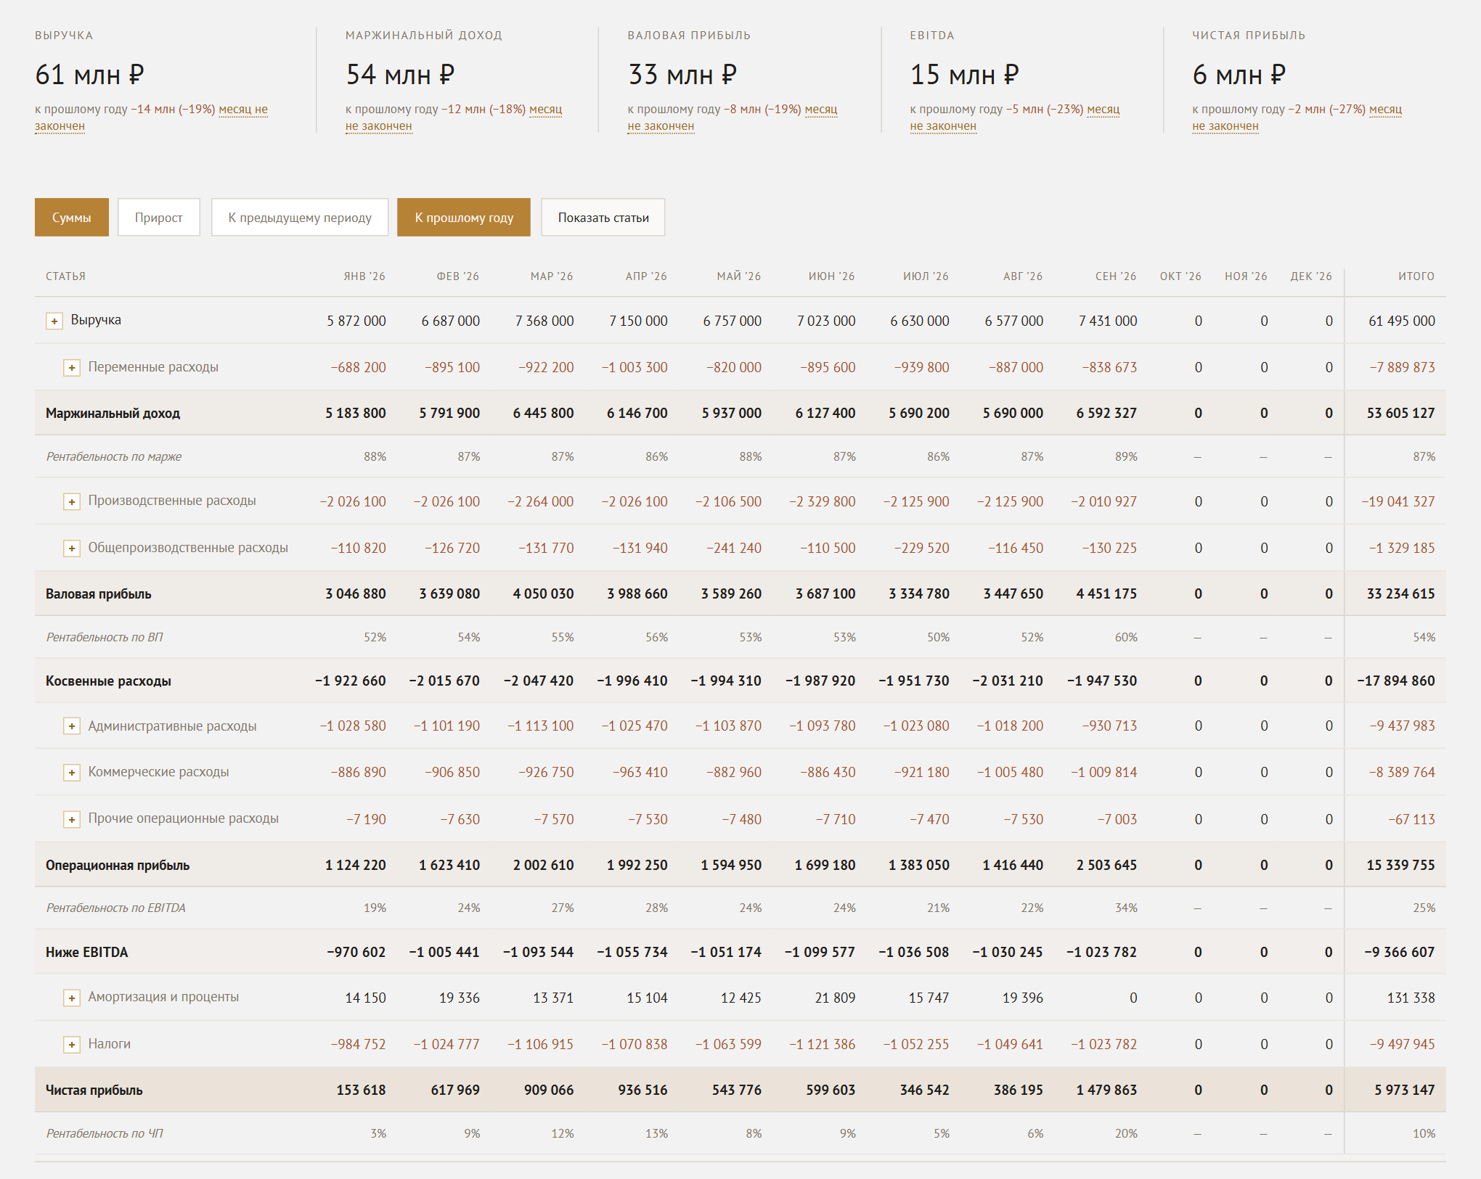Toggle the К прошлому году comparison

tap(464, 217)
